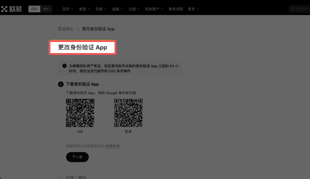Open the 免责声明 link
Image resolution: width=310 pixels, height=179 pixels.
(x=112, y=146)
